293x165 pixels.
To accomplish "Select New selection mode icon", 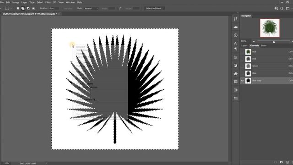I will click(18, 8).
